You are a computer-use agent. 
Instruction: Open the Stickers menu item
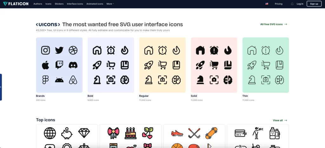pos(59,4)
